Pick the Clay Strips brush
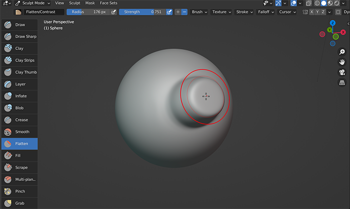 tap(19, 60)
